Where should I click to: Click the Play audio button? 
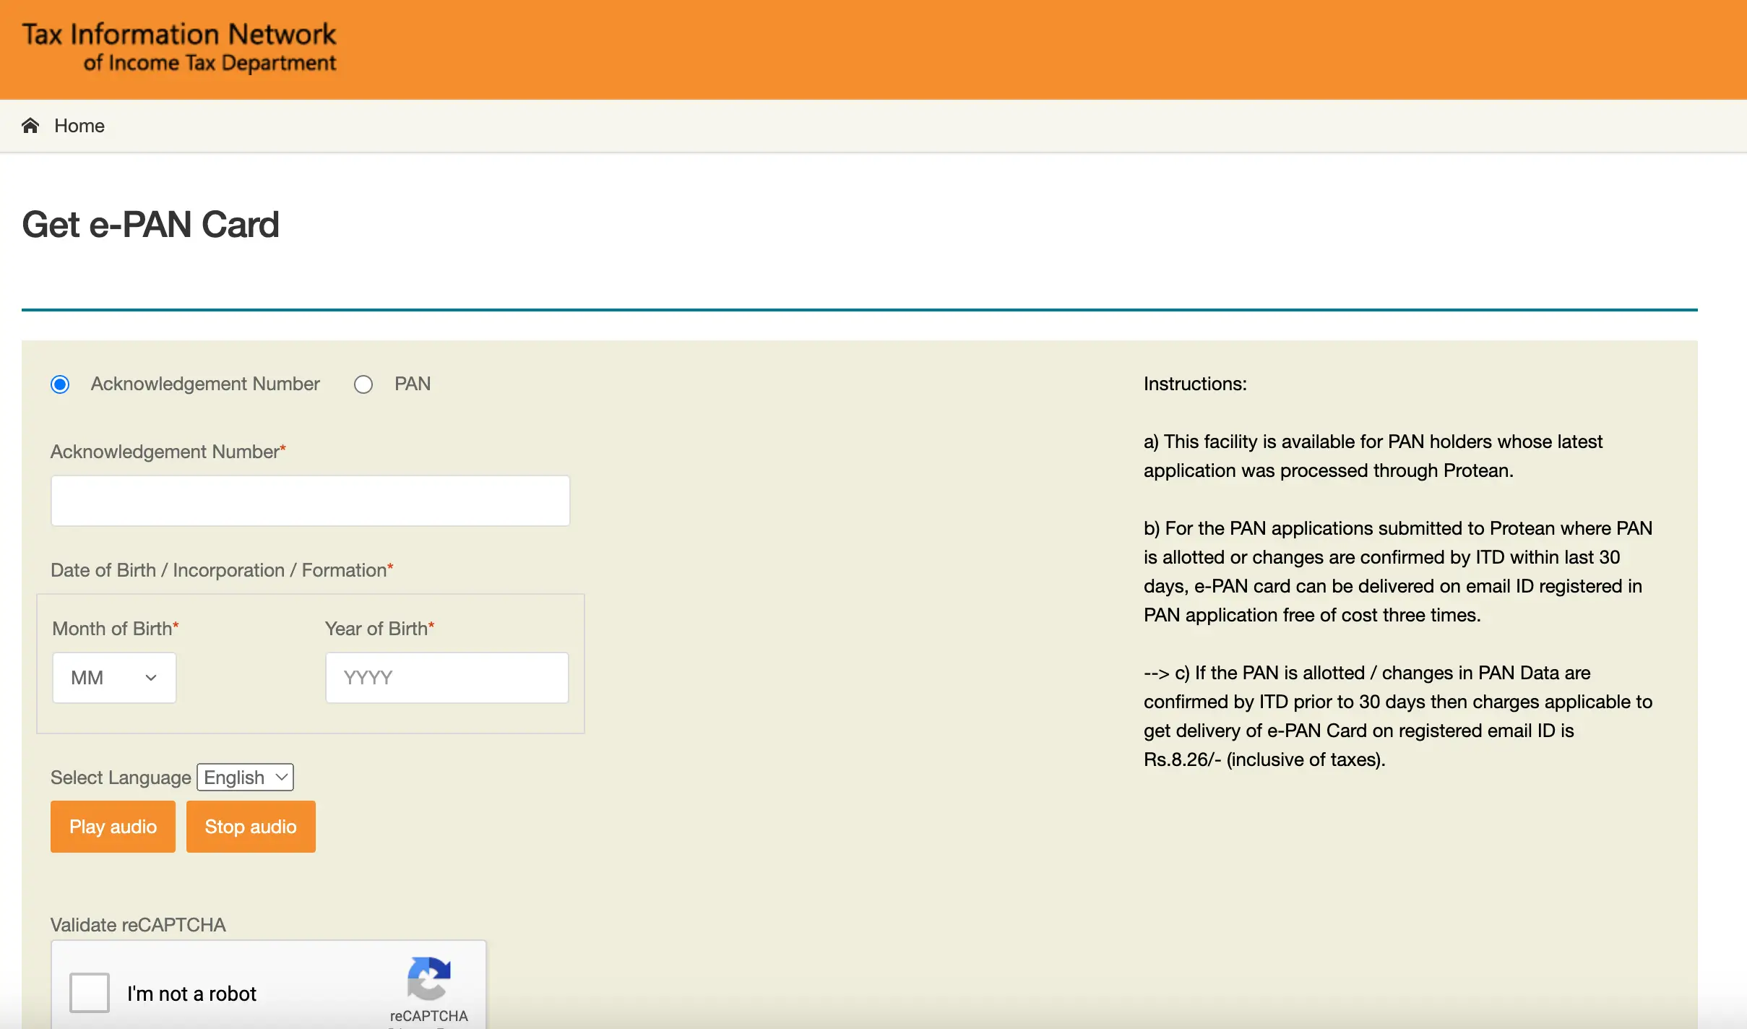click(x=113, y=827)
